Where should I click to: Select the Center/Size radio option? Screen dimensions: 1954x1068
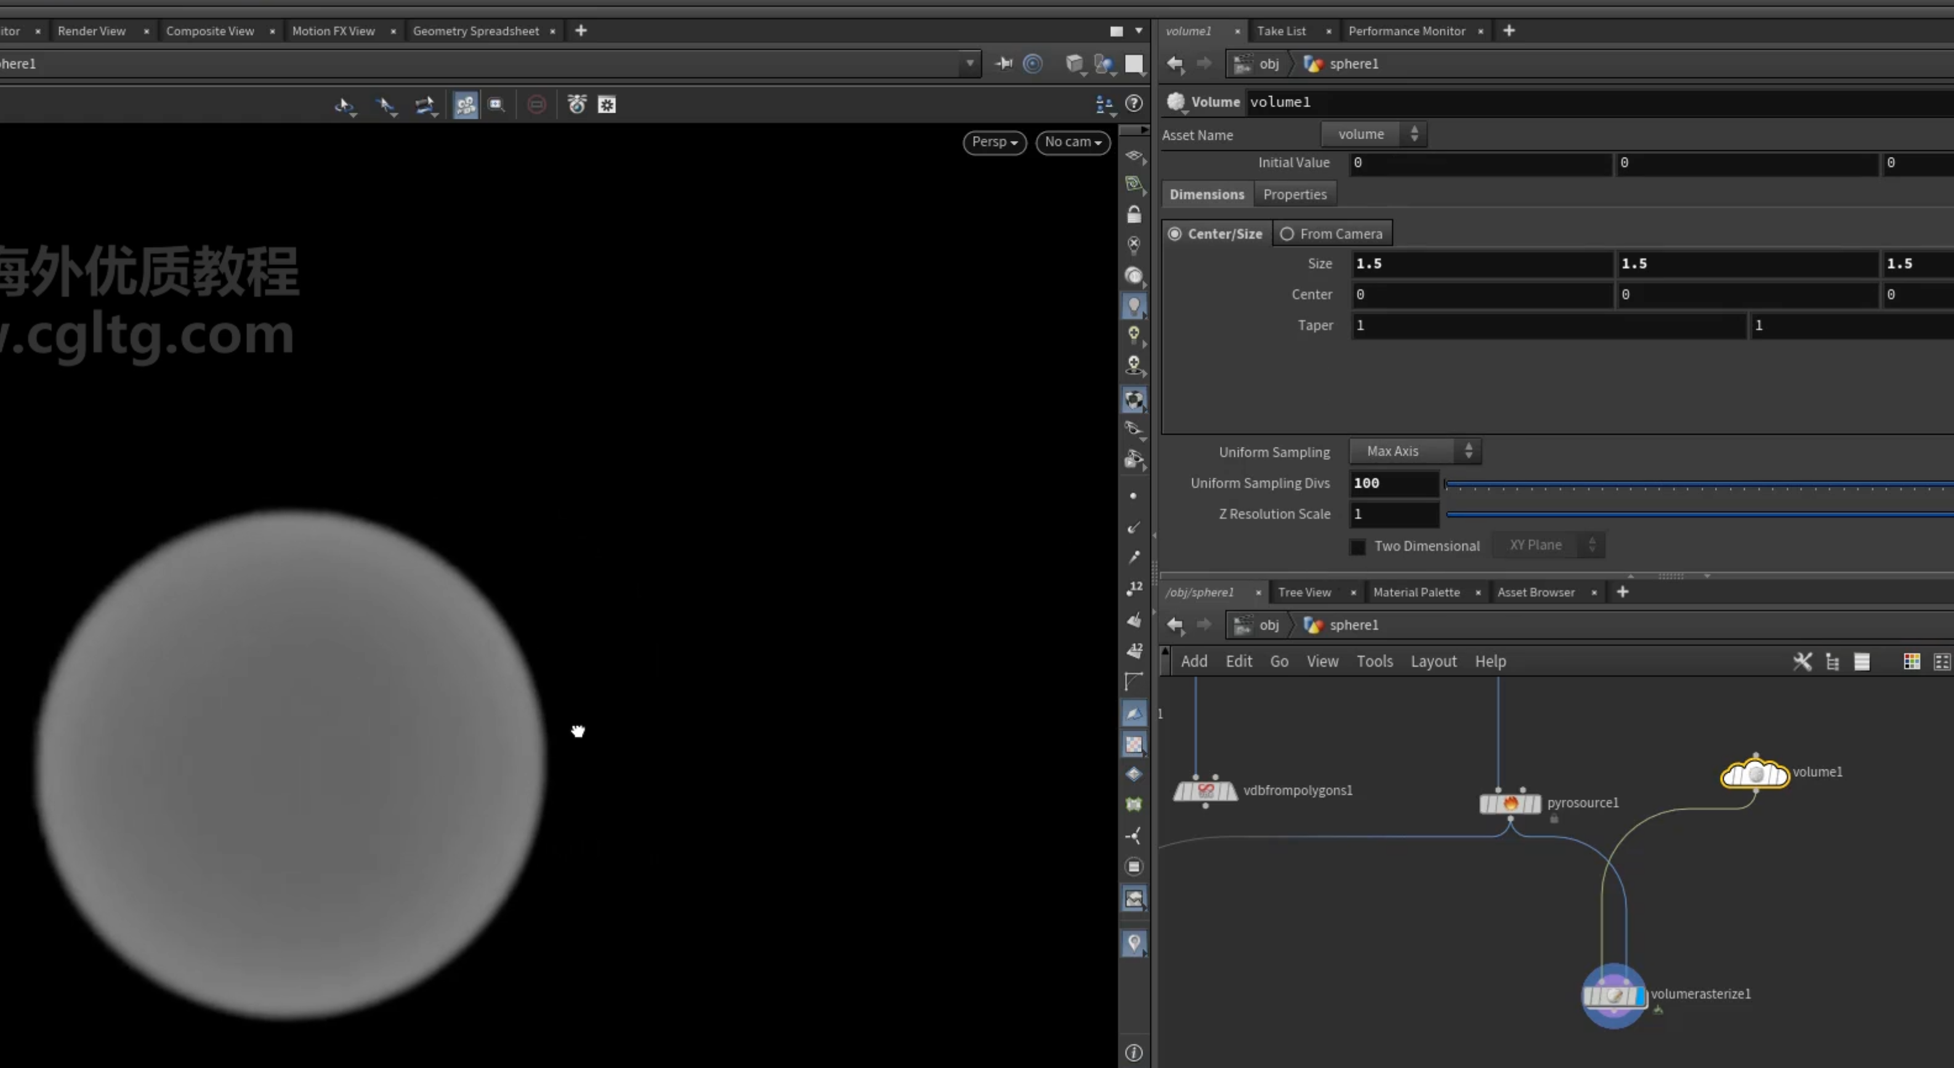point(1174,233)
